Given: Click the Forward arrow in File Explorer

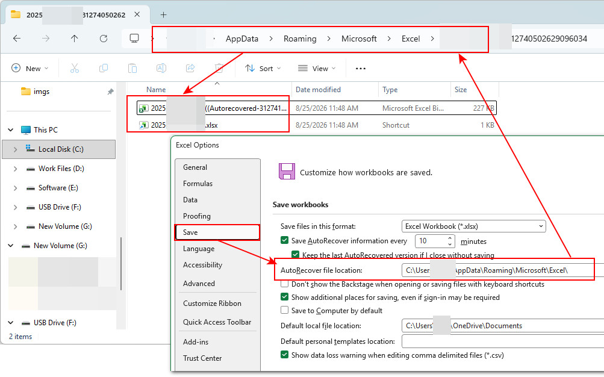Looking at the screenshot, I should (x=45, y=39).
